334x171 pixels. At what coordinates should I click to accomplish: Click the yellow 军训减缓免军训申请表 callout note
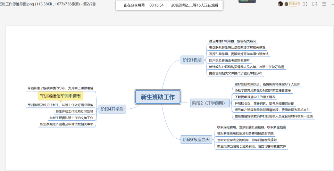coord(60,96)
